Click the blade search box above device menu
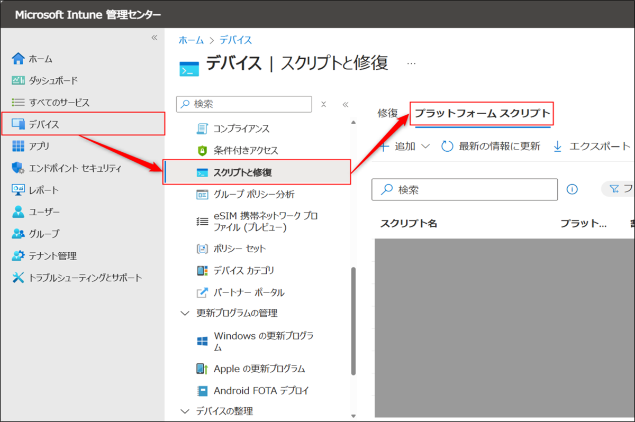Image resolution: width=635 pixels, height=422 pixels. point(244,104)
